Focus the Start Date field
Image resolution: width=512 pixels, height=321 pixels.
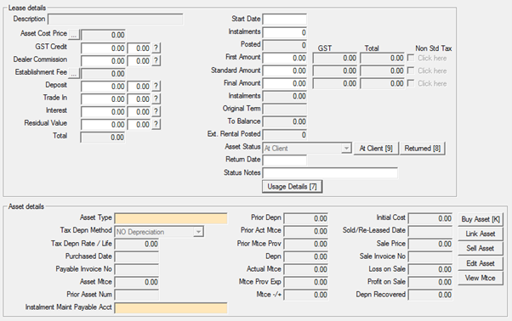pos(284,20)
